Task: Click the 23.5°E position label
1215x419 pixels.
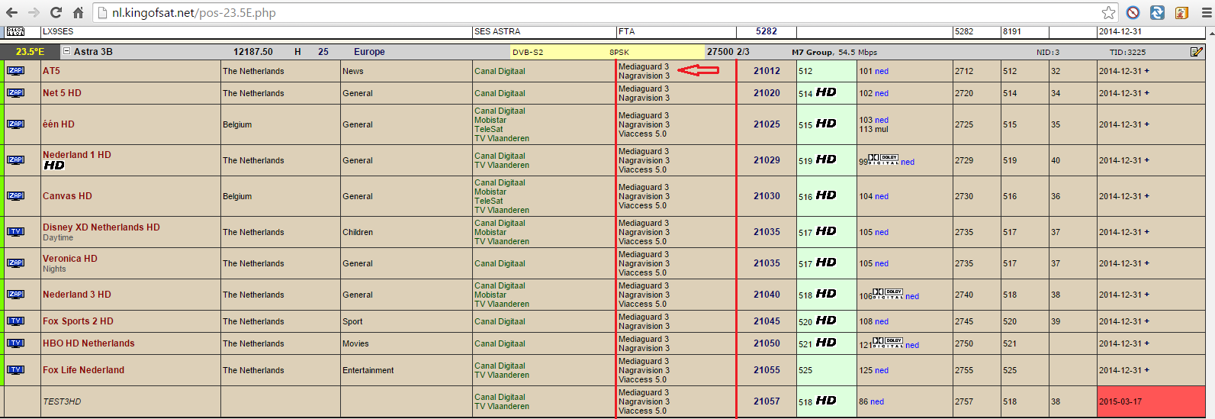Action: coord(30,52)
